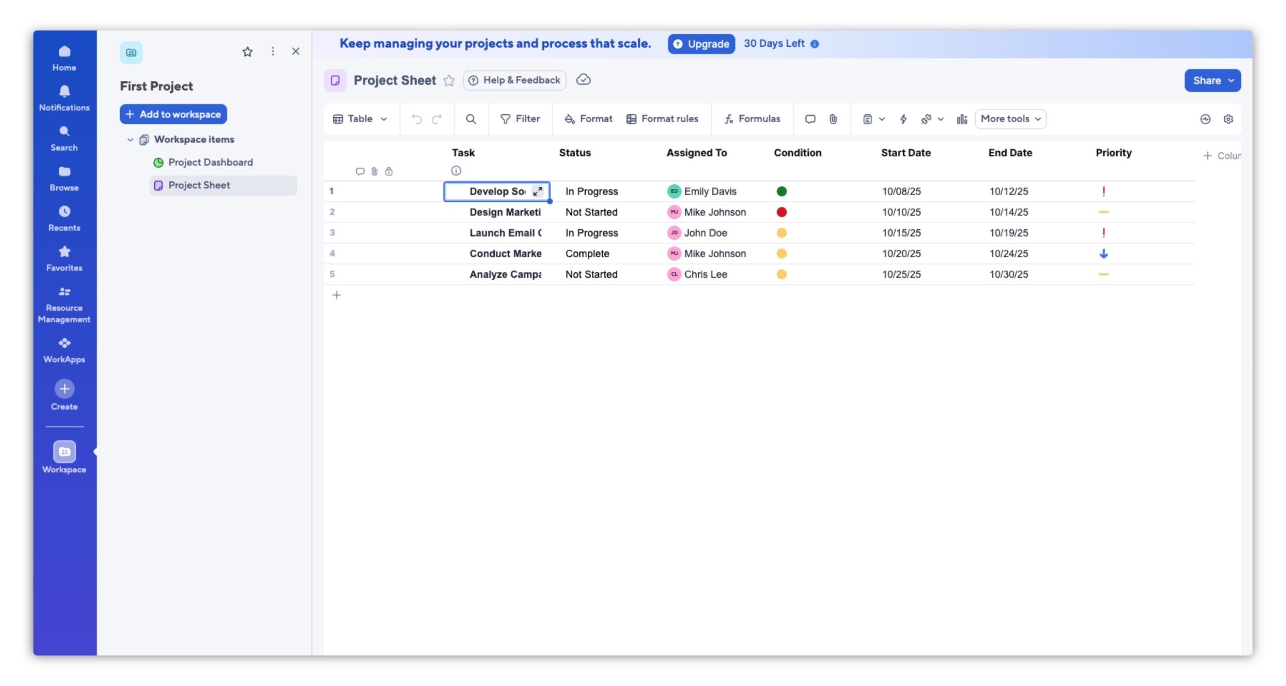Open the chart icon in toolbar
The height and width of the screenshot is (686, 1286).
click(x=961, y=119)
